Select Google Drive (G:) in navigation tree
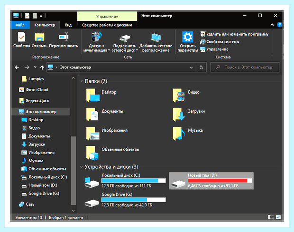 40,193
